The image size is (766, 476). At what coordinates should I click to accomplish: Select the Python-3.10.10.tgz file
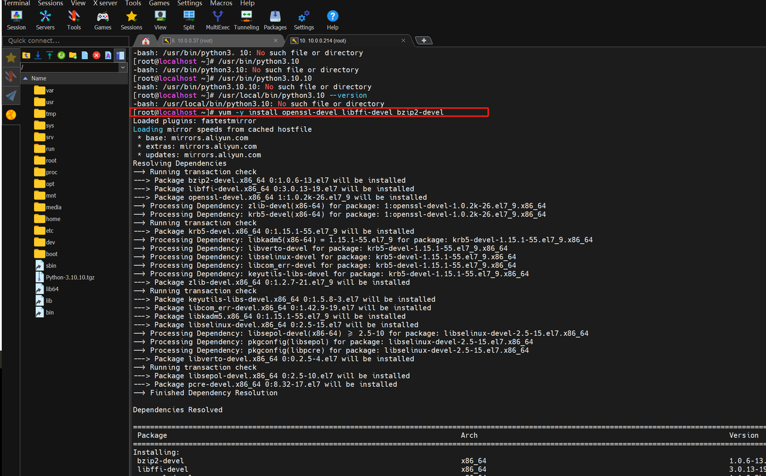point(70,277)
